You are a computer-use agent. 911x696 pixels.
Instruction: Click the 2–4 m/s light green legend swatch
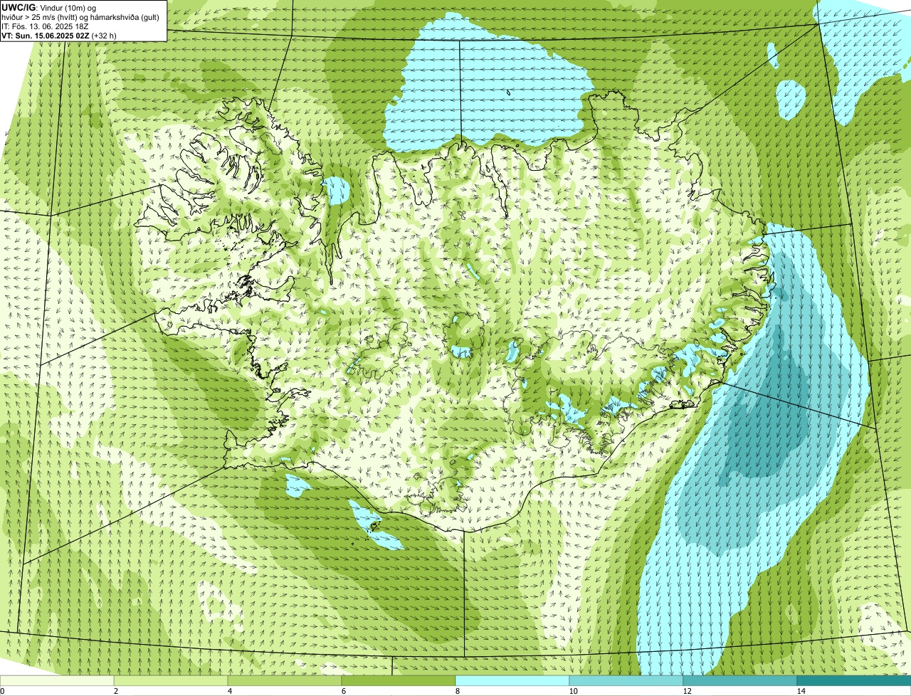[171, 681]
